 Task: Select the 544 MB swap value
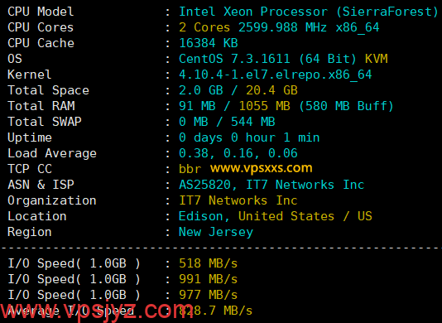tap(252, 122)
